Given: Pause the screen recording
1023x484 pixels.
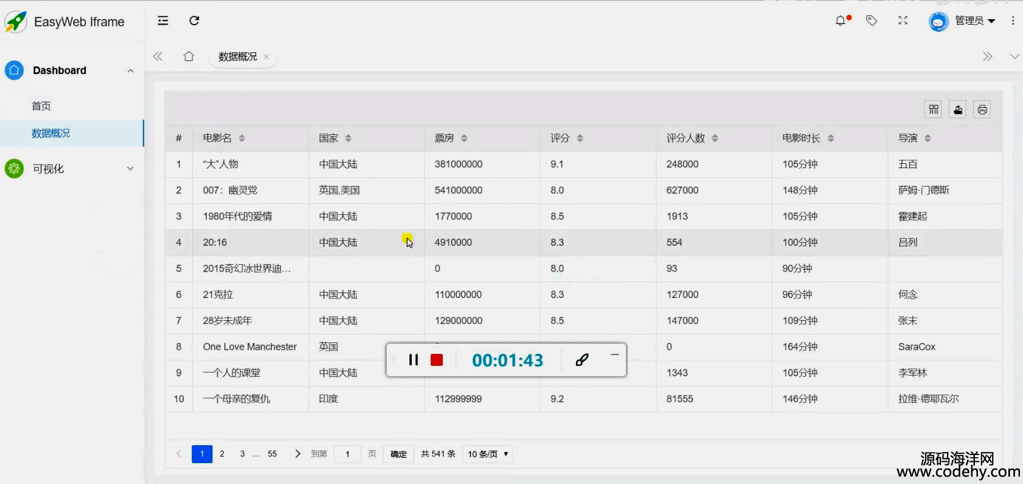Looking at the screenshot, I should pyautogui.click(x=413, y=360).
